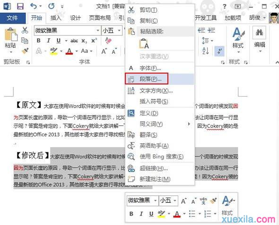Screen dimensions: 279x225
Task: Open mini toolbar font name box 微软雅黑
Action: pyautogui.click(x=142, y=200)
